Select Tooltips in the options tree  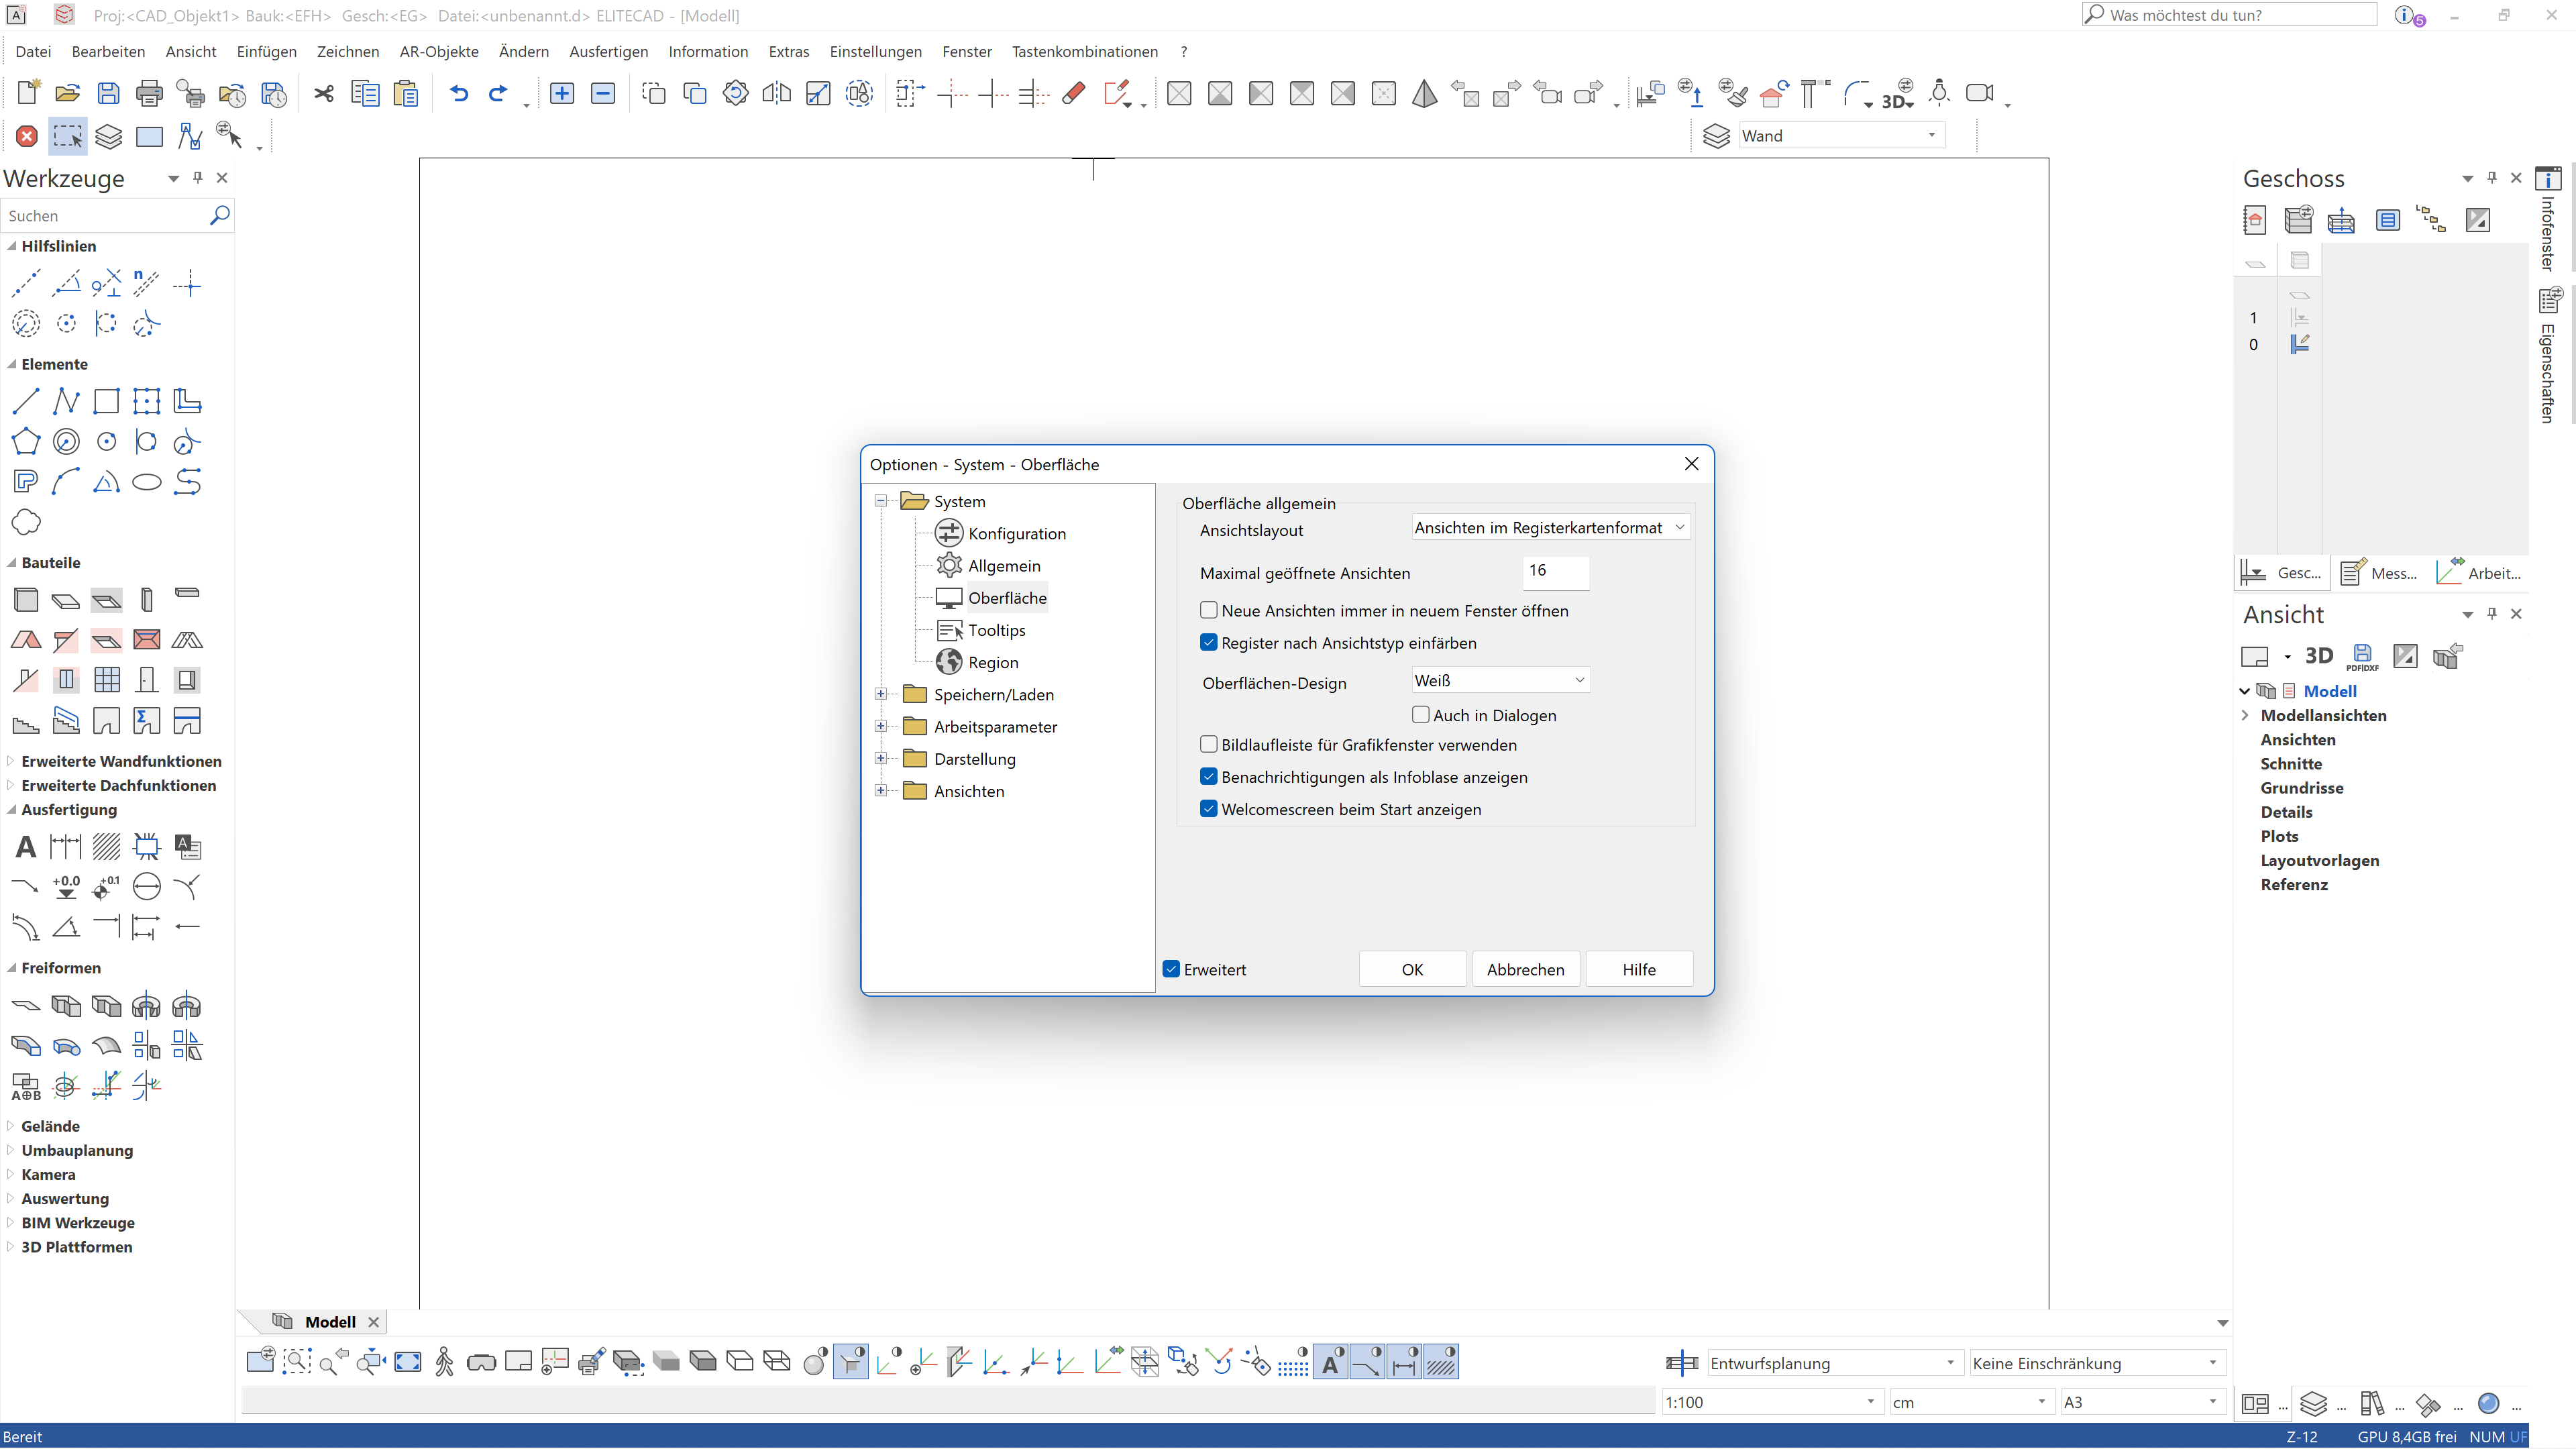tap(996, 630)
